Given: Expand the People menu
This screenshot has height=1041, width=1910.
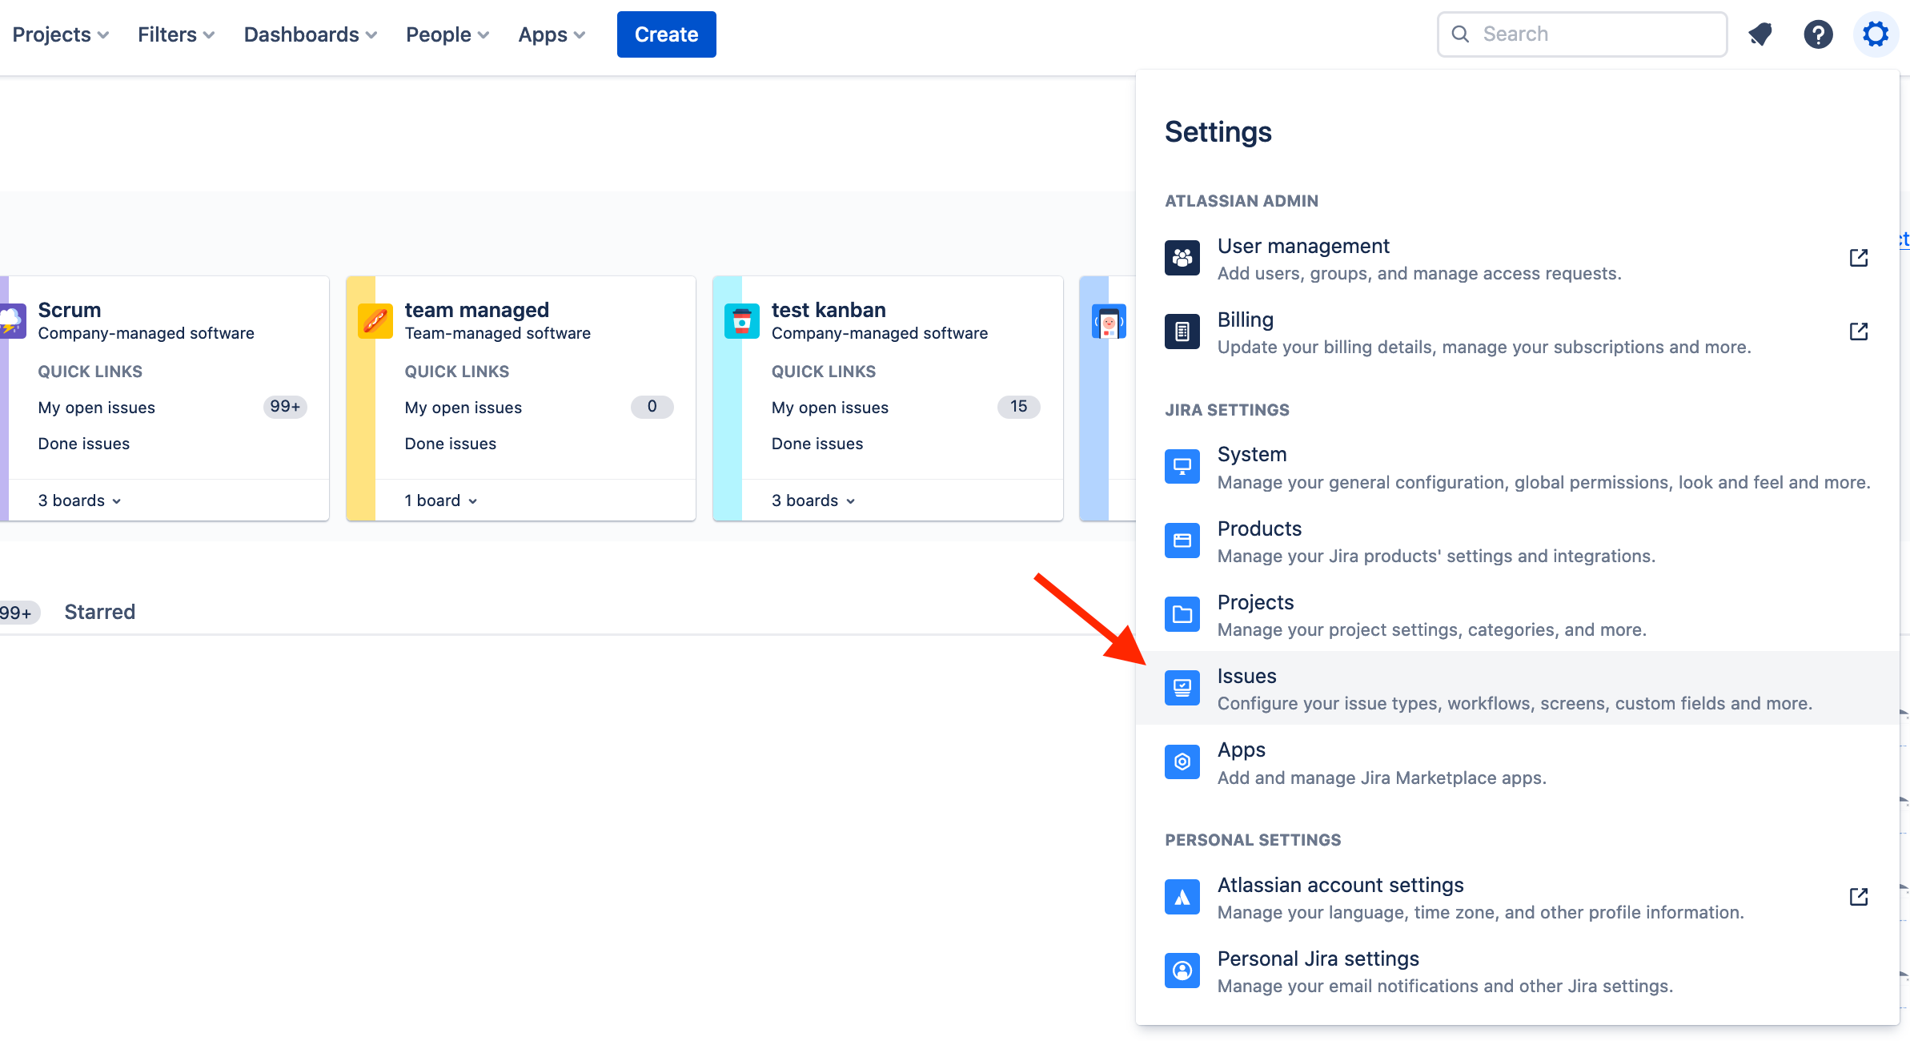Looking at the screenshot, I should point(447,34).
